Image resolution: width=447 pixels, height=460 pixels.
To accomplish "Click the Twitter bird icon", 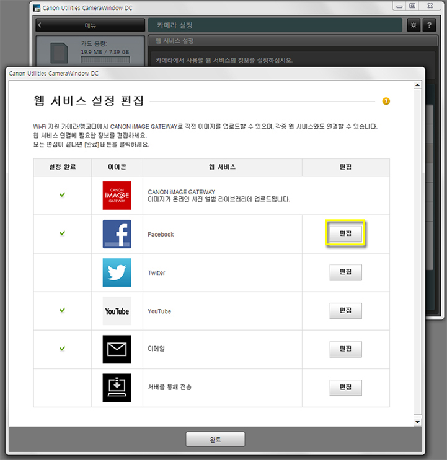I will pyautogui.click(x=117, y=272).
